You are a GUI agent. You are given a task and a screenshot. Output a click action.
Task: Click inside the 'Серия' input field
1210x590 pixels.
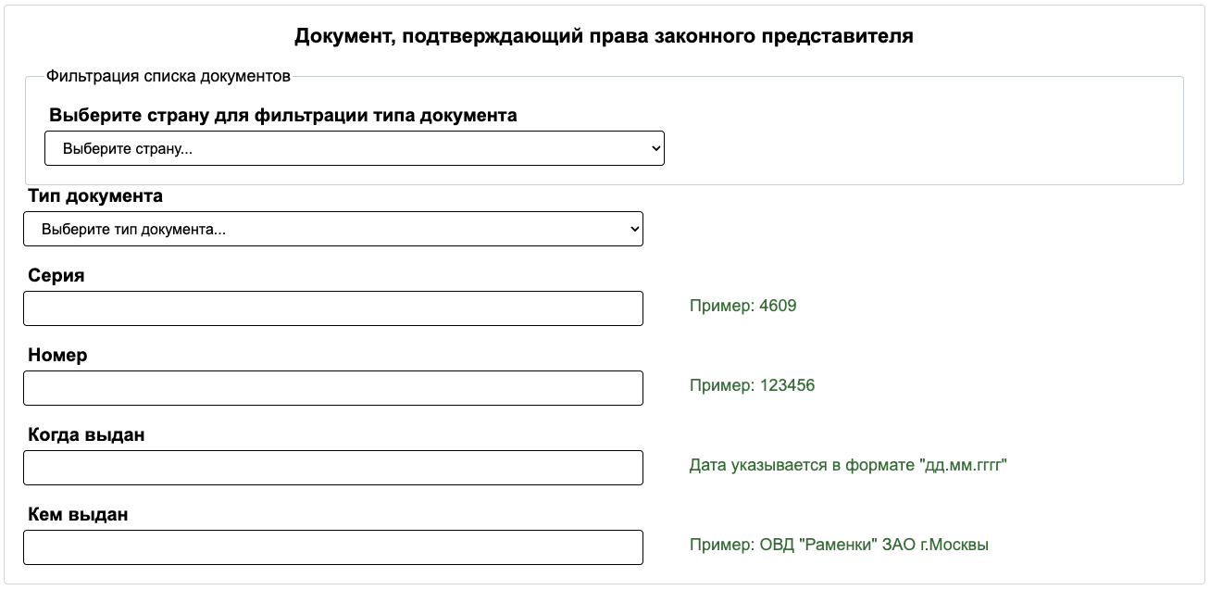[x=332, y=308]
